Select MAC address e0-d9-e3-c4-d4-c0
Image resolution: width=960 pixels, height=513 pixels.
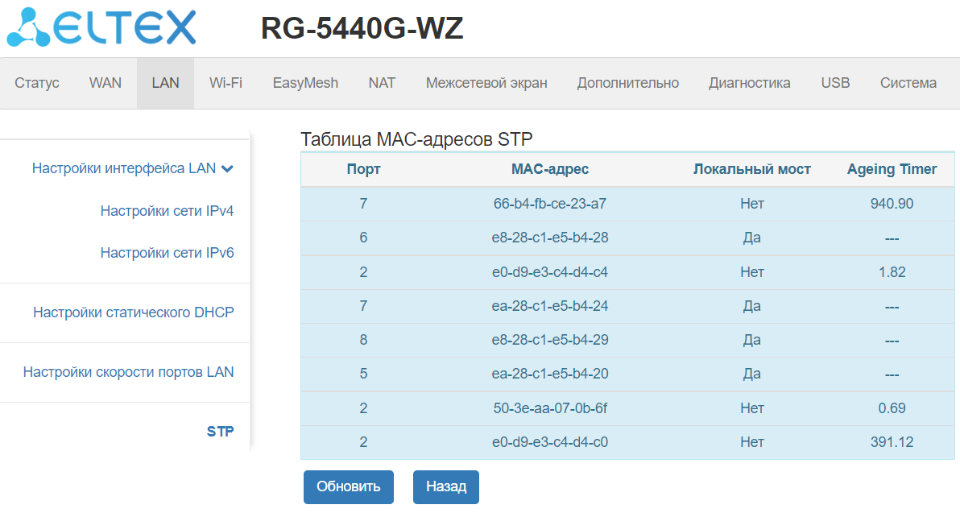(550, 442)
